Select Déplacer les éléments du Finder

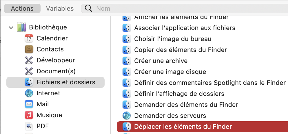183,126
